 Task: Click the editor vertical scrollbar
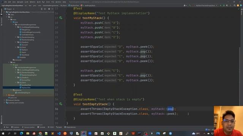(x=239, y=76)
